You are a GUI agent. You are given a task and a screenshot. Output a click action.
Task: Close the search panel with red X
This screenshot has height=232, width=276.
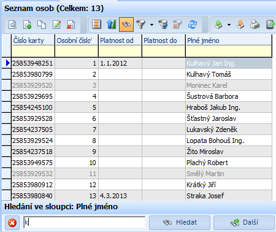click(12, 223)
